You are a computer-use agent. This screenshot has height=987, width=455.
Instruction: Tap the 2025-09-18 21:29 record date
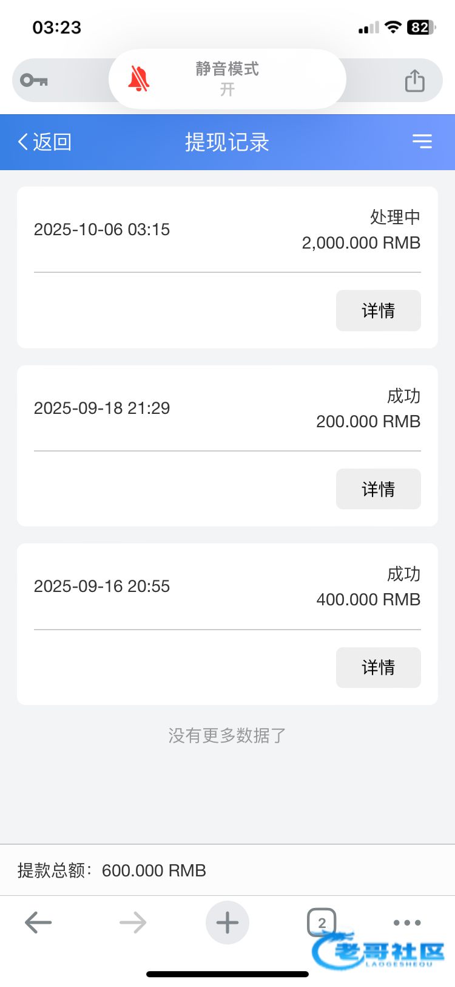tap(102, 408)
